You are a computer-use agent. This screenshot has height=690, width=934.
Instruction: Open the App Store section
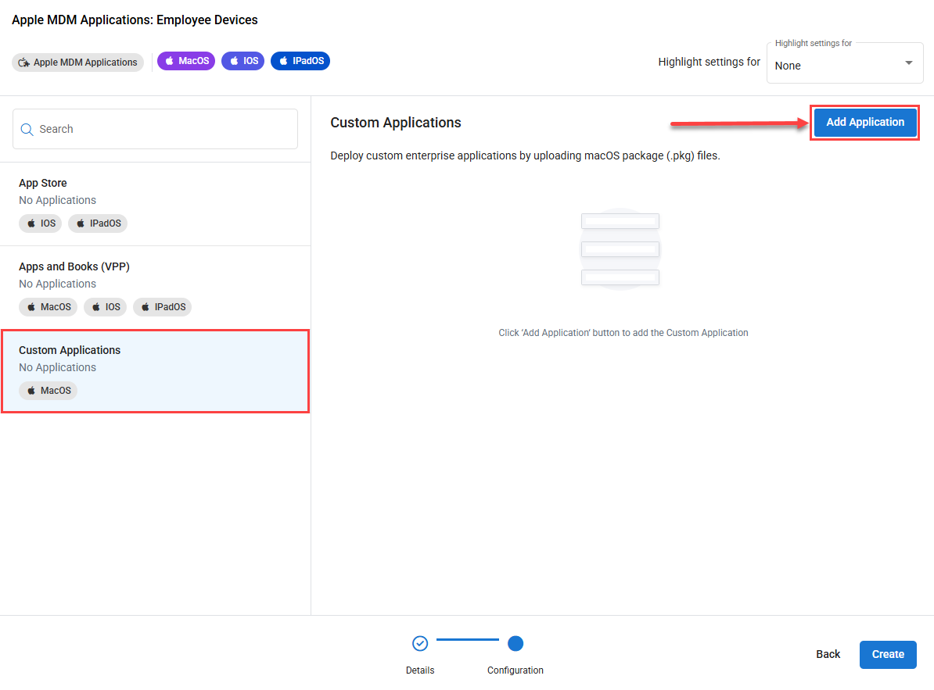[x=156, y=204]
